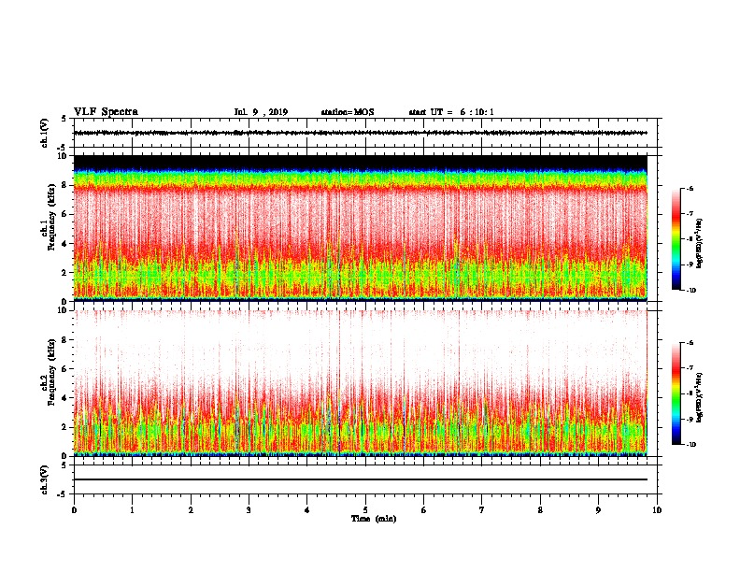The width and height of the screenshot is (740, 572).
Task: Click the ch.1 spectrogram color scale bar
Action: [676, 239]
